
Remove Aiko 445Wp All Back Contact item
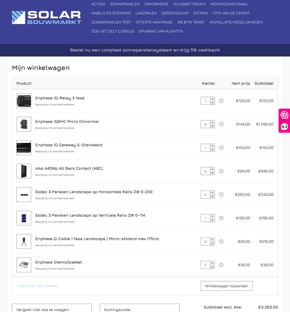221,171
